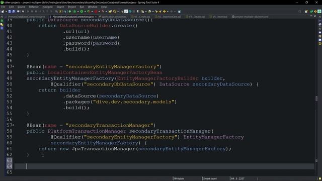
Task: Open the Debug configurations dropdown arrow
Action: click(78, 12)
